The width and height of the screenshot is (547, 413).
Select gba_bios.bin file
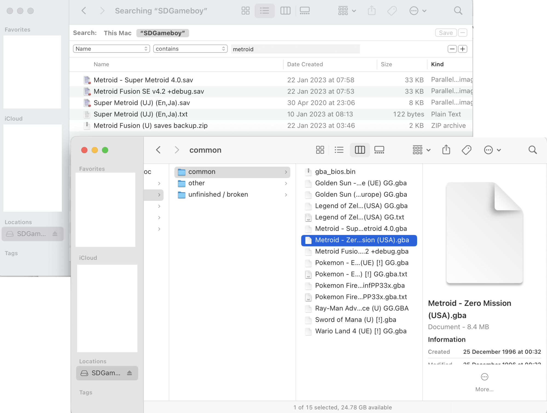pos(359,172)
